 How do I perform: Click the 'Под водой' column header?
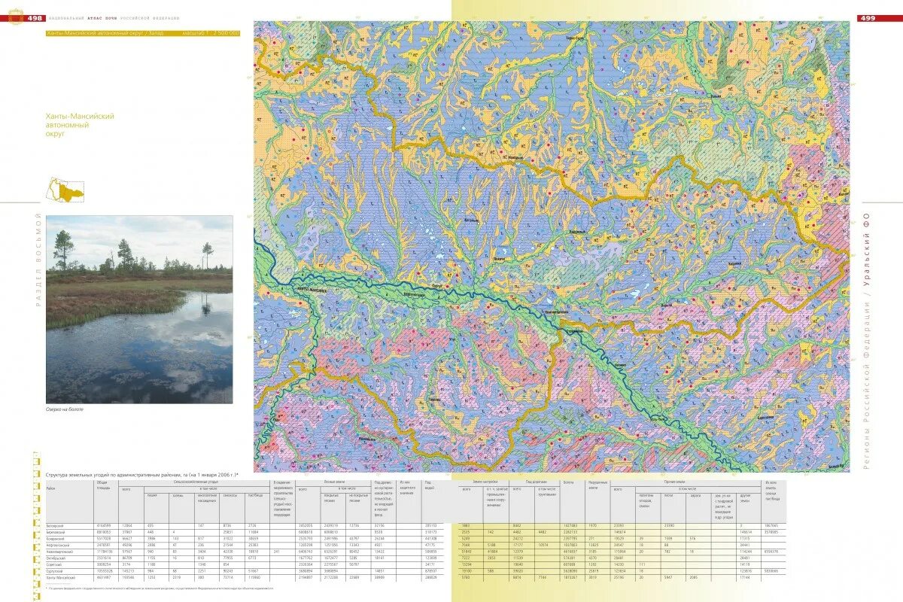pyautogui.click(x=429, y=485)
